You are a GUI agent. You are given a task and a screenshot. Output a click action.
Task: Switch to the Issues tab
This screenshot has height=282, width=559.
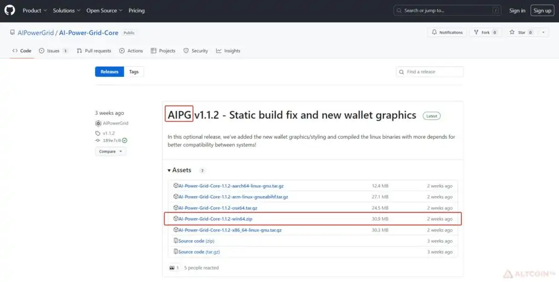coord(53,51)
